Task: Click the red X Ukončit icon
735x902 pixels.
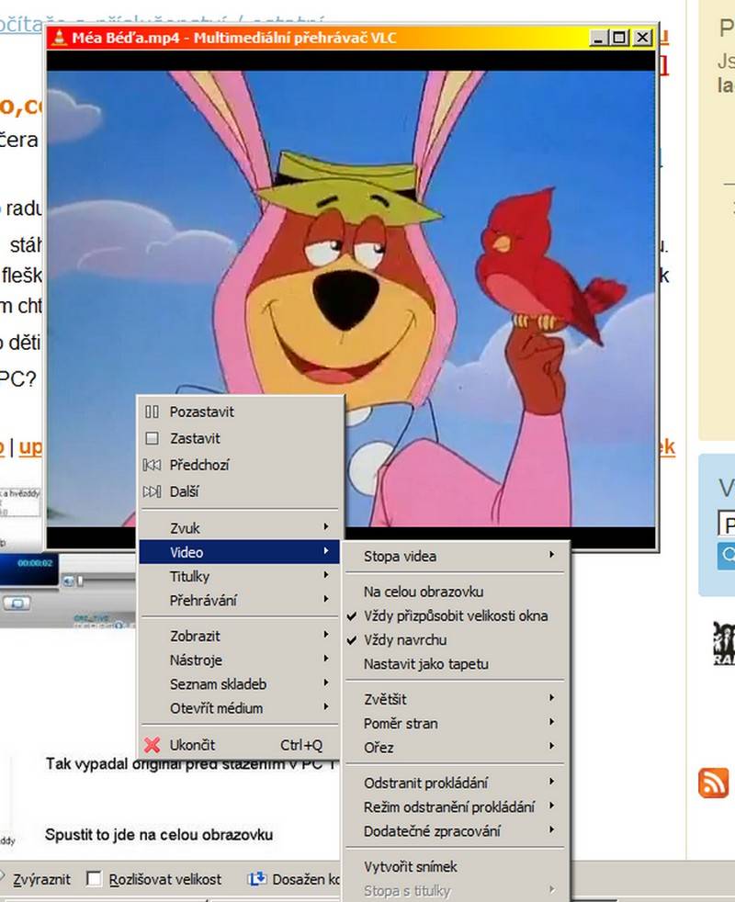Action: point(152,745)
